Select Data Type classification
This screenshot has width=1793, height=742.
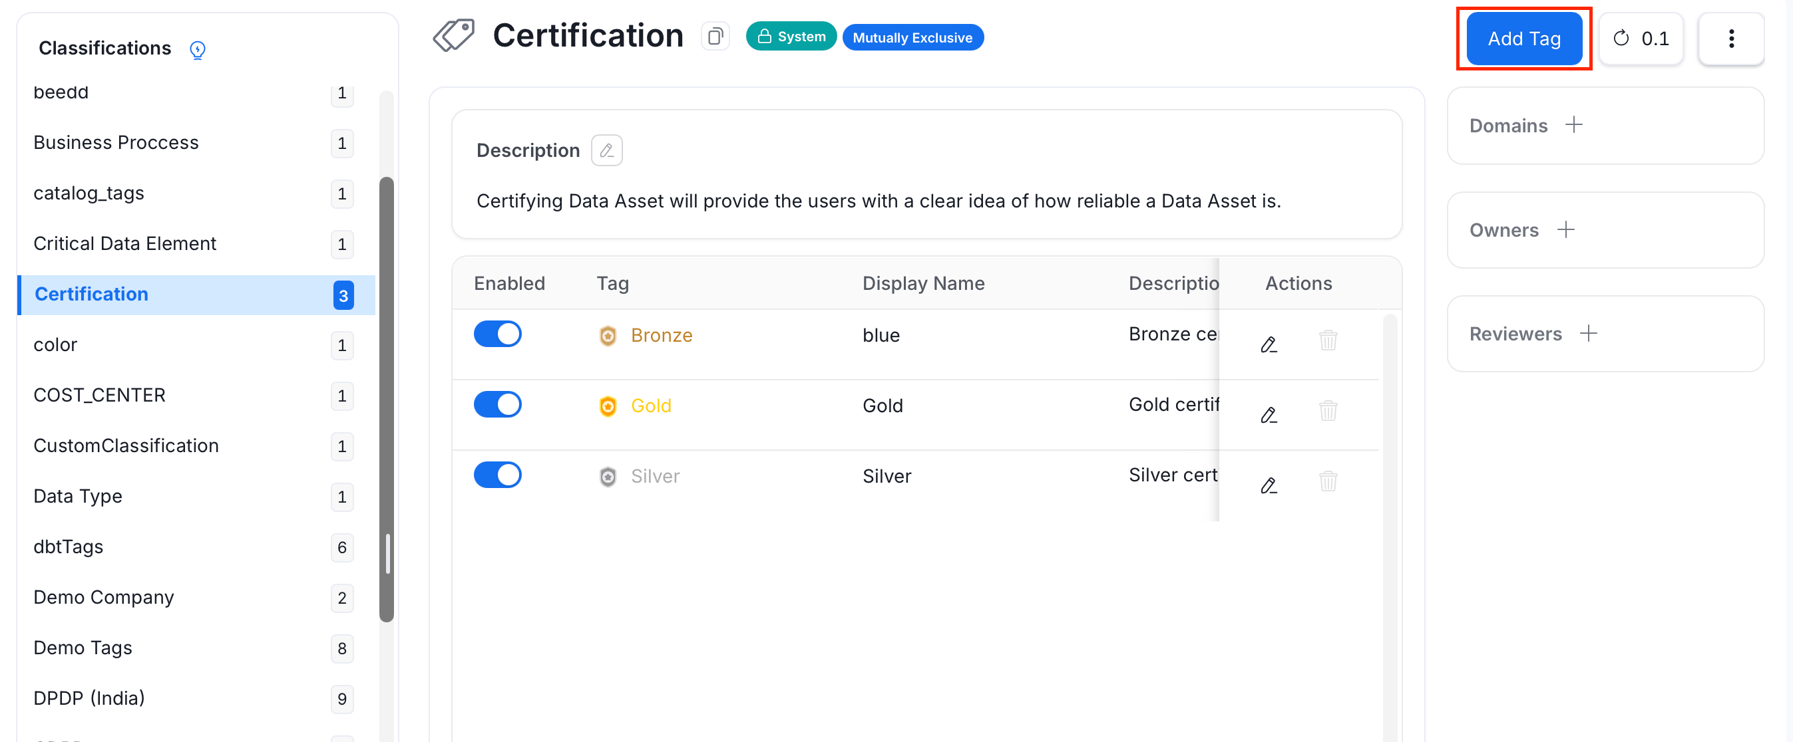(x=196, y=496)
